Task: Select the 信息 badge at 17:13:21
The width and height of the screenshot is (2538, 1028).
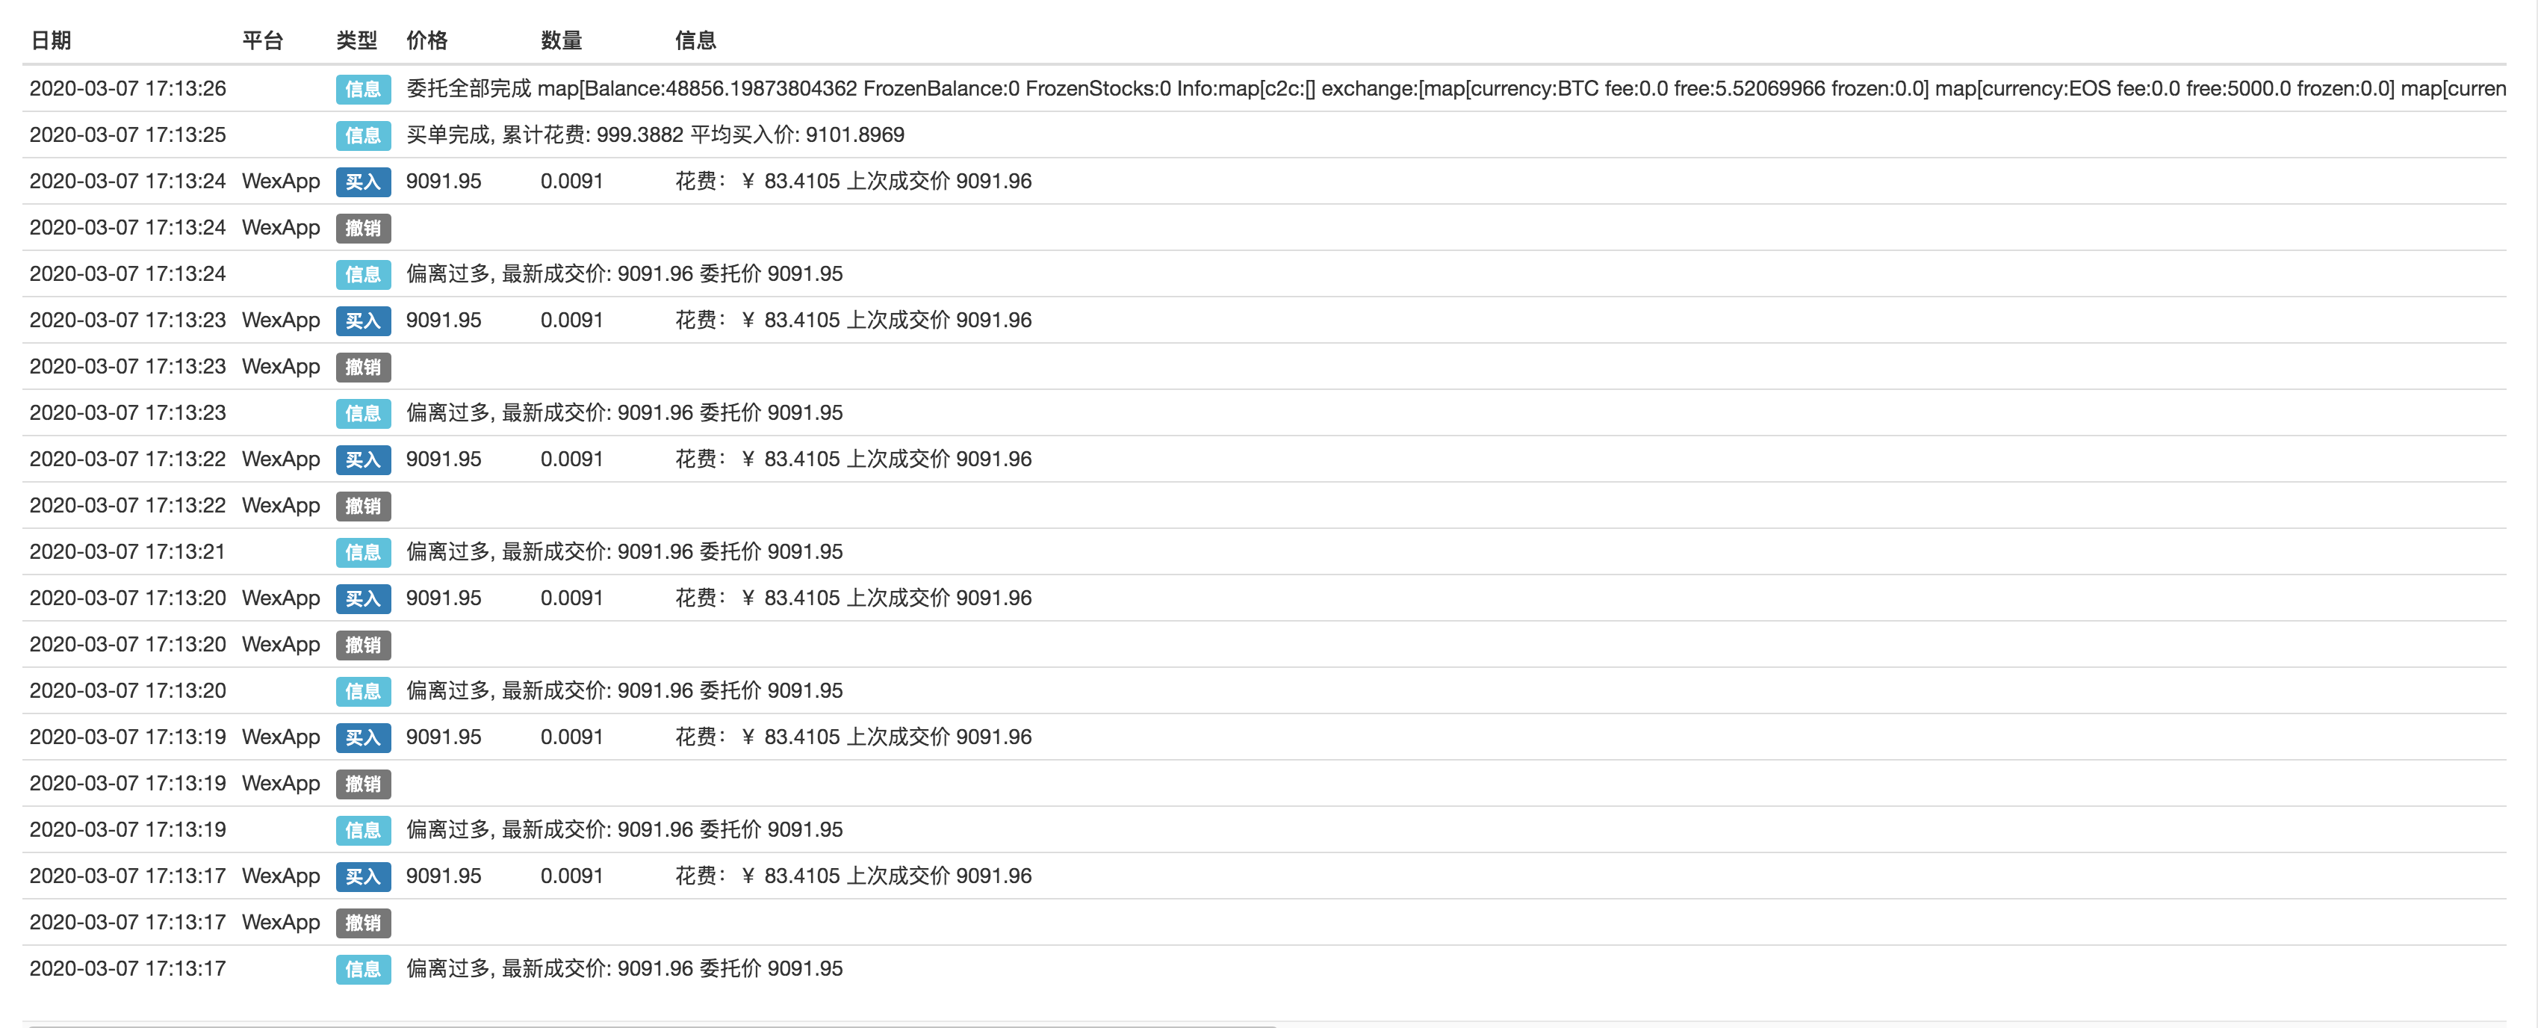Action: [362, 552]
